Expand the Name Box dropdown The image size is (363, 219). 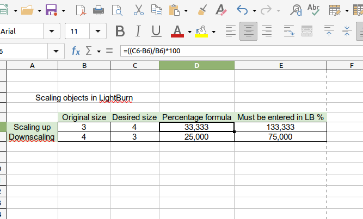coord(56,51)
